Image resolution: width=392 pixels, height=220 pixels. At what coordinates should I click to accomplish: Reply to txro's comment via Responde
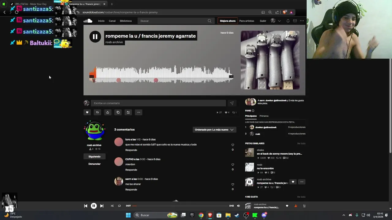click(x=131, y=150)
